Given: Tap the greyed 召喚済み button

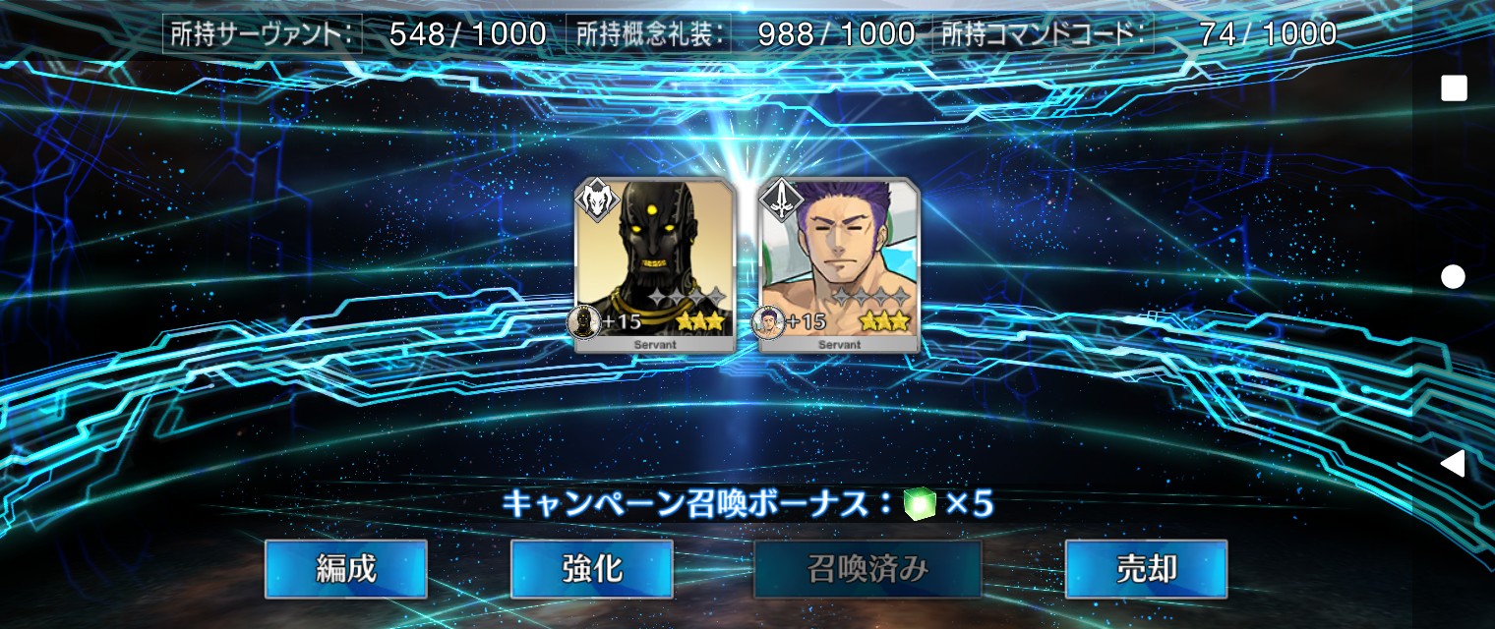Looking at the screenshot, I should point(867,569).
